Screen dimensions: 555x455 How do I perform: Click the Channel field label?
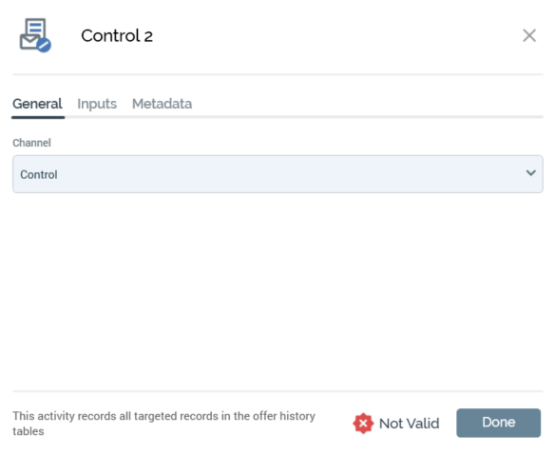[32, 143]
